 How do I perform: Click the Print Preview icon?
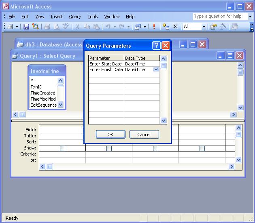(56, 26)
